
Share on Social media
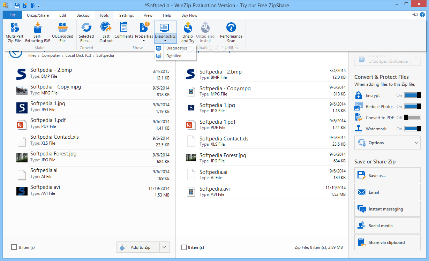[x=387, y=225]
